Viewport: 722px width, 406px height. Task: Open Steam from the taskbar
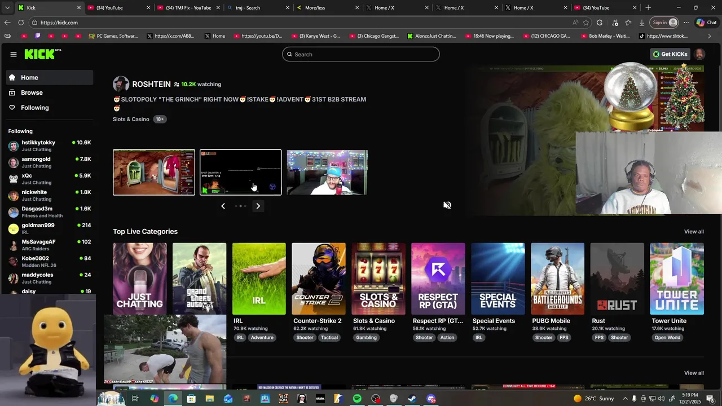click(412, 399)
